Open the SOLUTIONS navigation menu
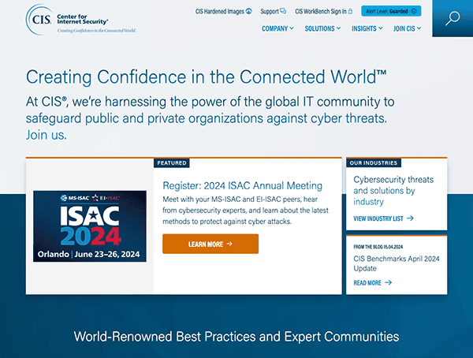Screen dimensions: 473x358 322,28
